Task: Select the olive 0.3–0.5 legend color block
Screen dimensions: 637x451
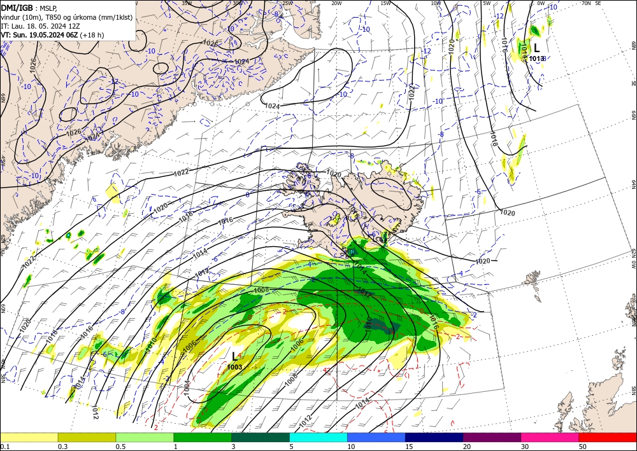Action: point(87,437)
